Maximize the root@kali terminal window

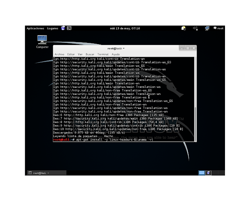(187, 48)
